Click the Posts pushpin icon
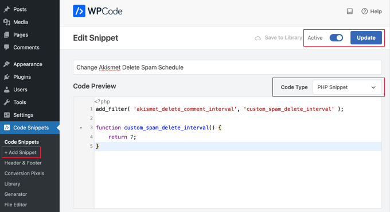This screenshot has width=390, height=212. (7, 9)
